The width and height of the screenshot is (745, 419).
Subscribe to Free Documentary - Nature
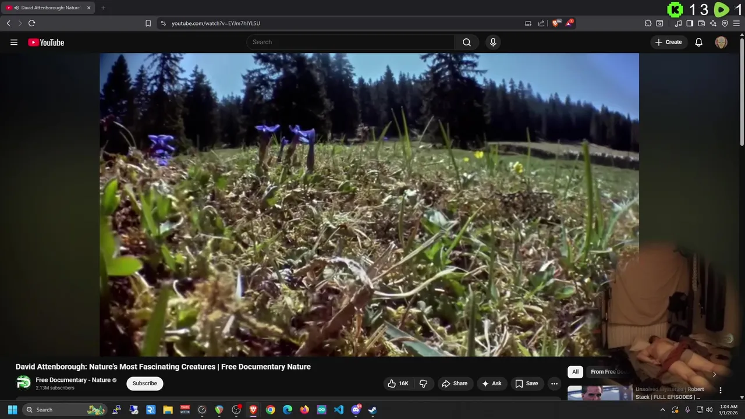(x=144, y=384)
